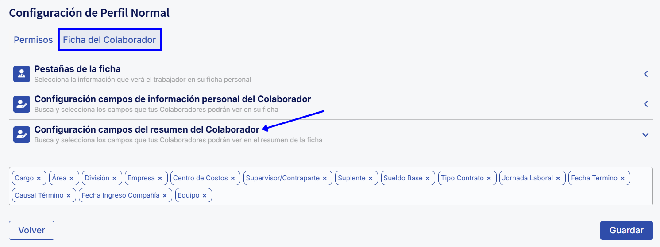Remove the Fecha Ingreso Compañía tag
The width and height of the screenshot is (660, 247).
(x=165, y=195)
